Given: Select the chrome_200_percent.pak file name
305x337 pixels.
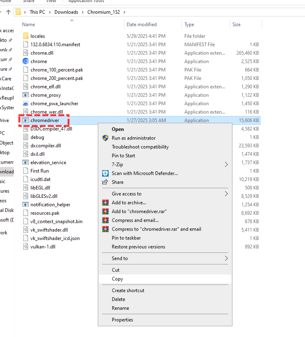Looking at the screenshot, I should [x=57, y=78].
